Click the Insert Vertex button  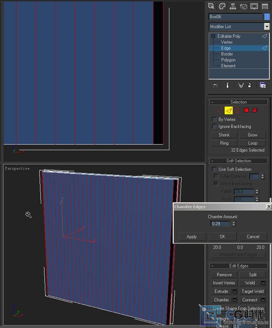(x=224, y=283)
